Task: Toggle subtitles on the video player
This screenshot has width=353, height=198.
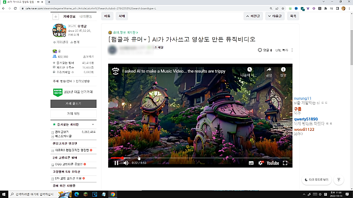Action: coord(251,163)
